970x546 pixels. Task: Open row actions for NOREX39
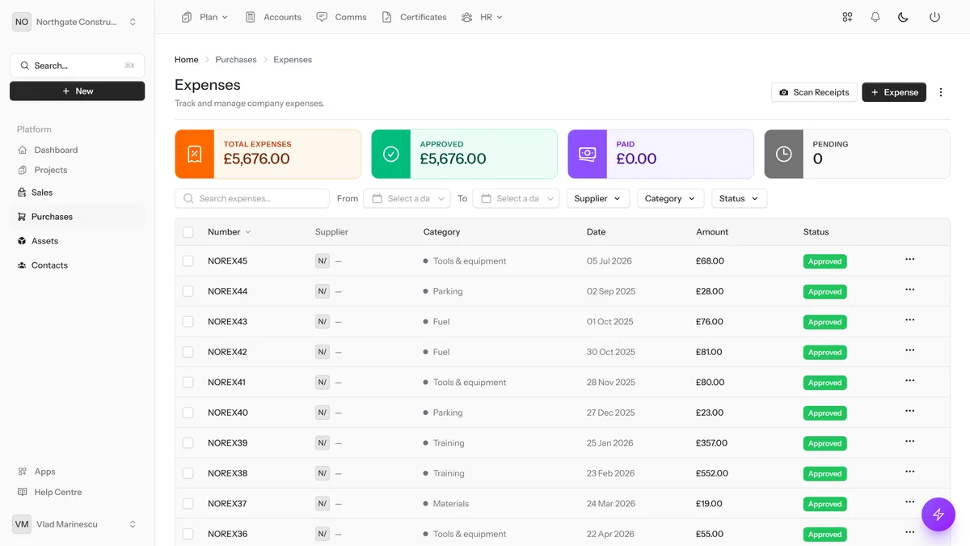coord(909,442)
